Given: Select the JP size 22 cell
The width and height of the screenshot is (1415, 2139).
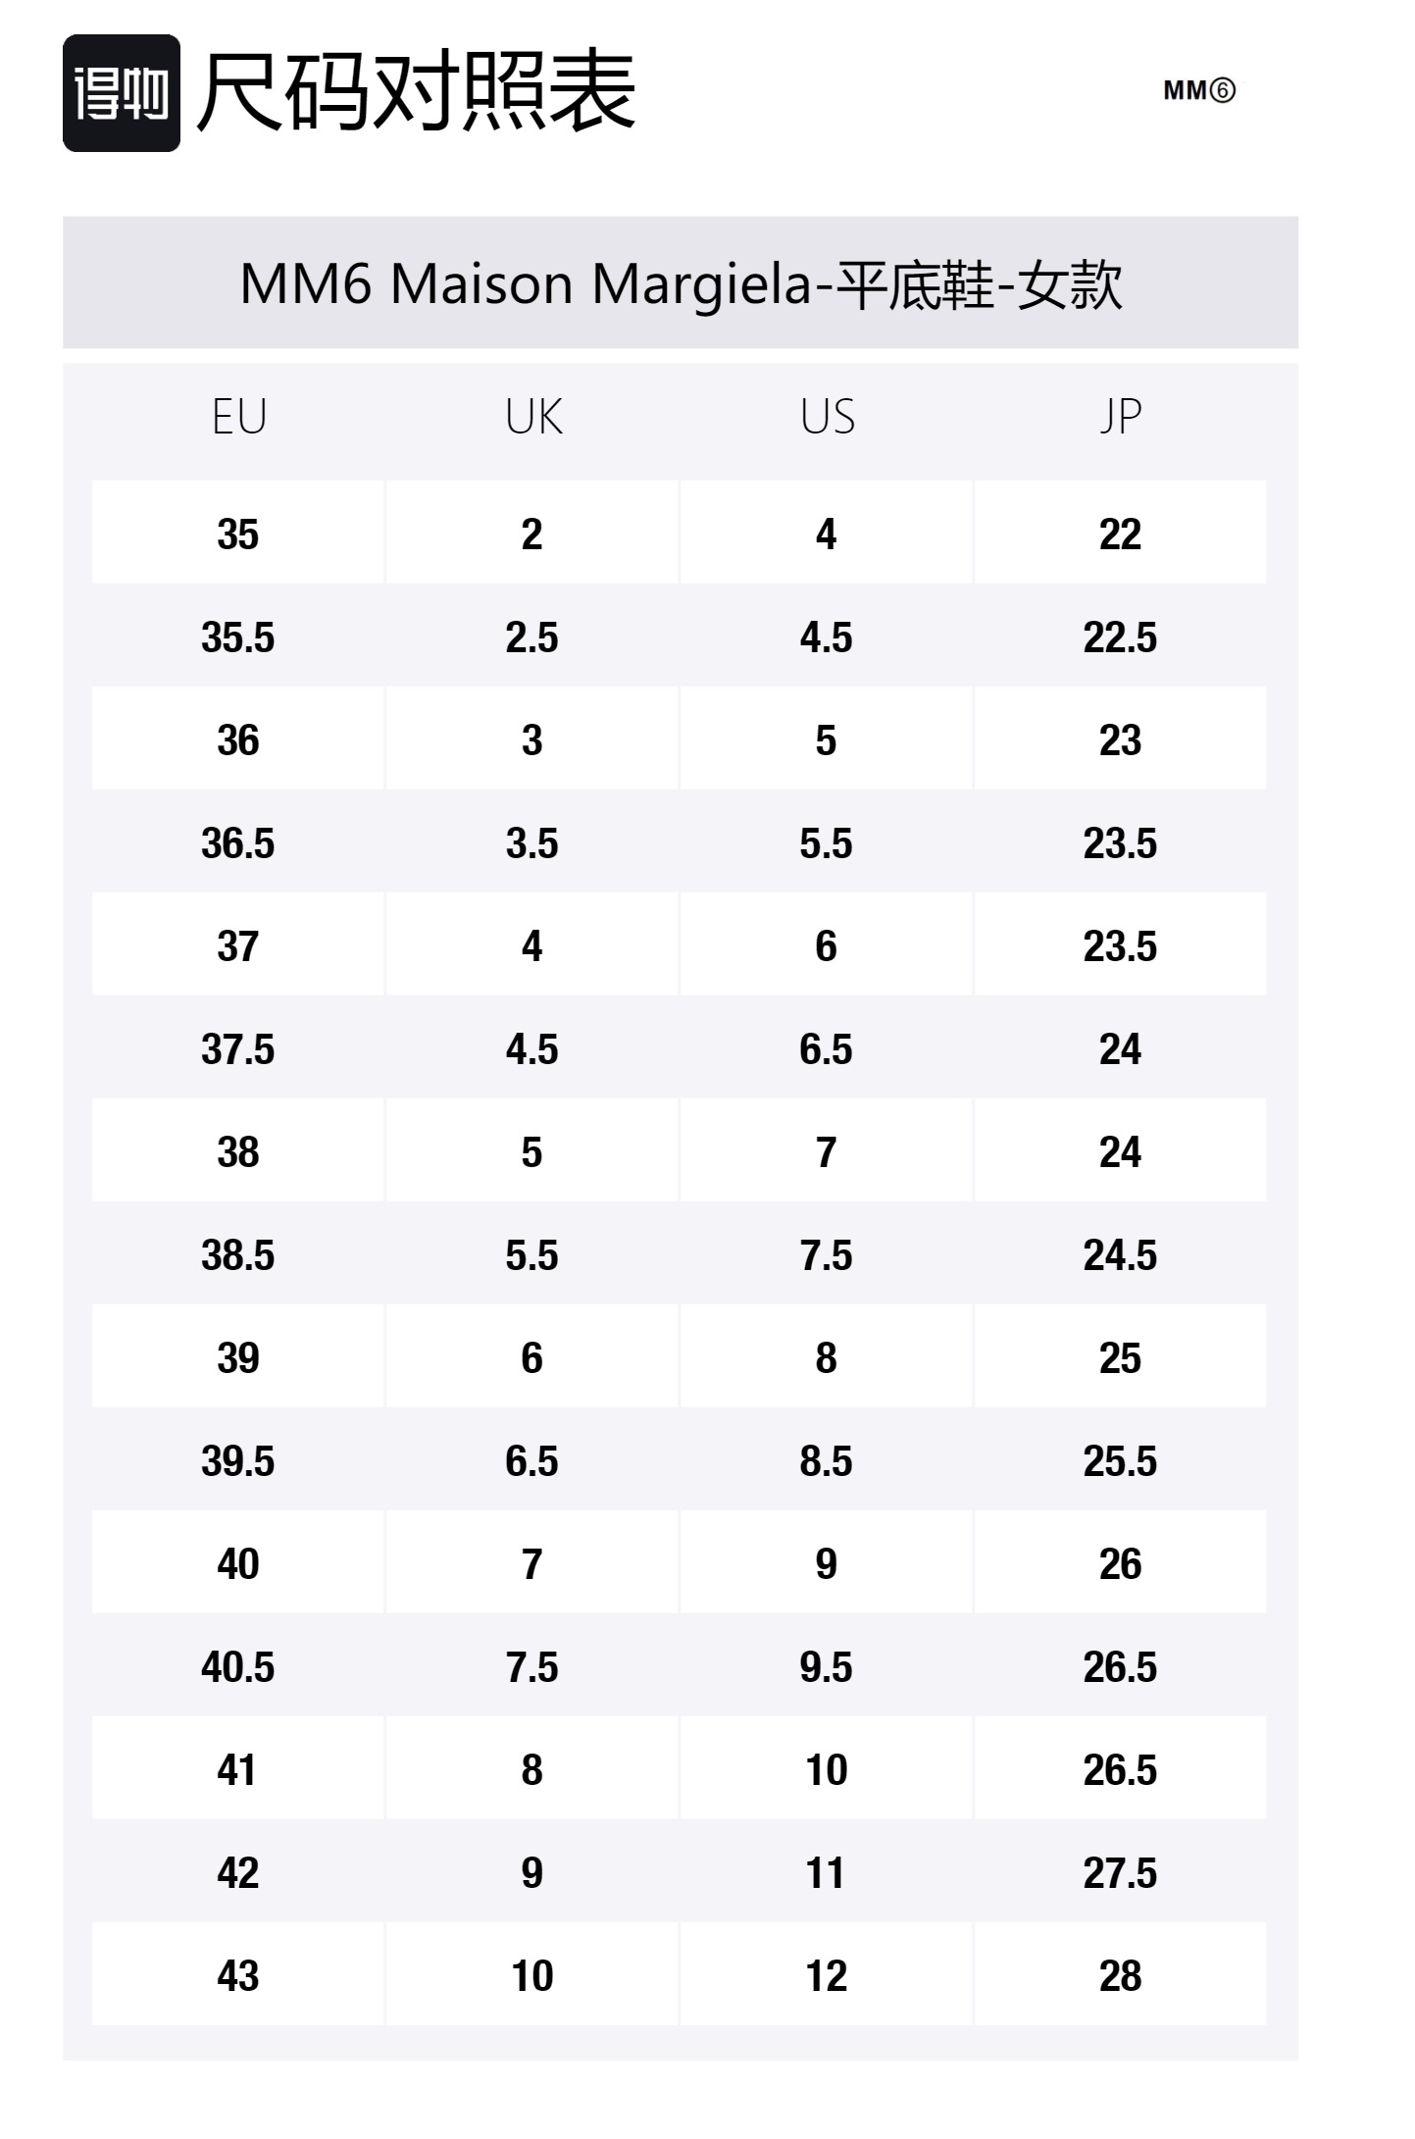Looking at the screenshot, I should point(1120,535).
